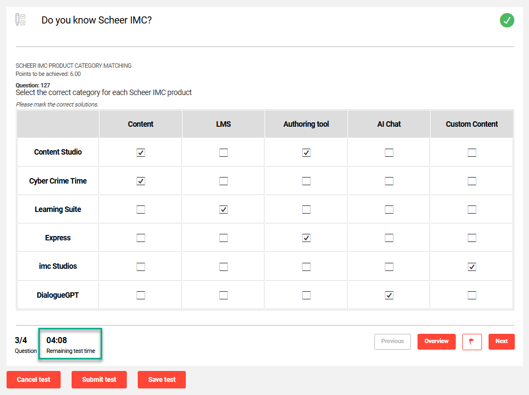Click the 'Do you know Scheer IMC?' title

point(97,20)
